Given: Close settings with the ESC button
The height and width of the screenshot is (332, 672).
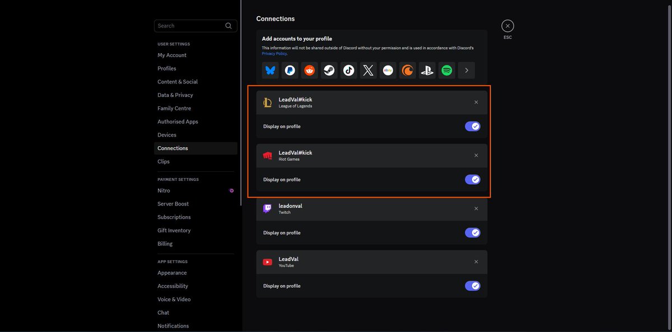Looking at the screenshot, I should pos(507,26).
